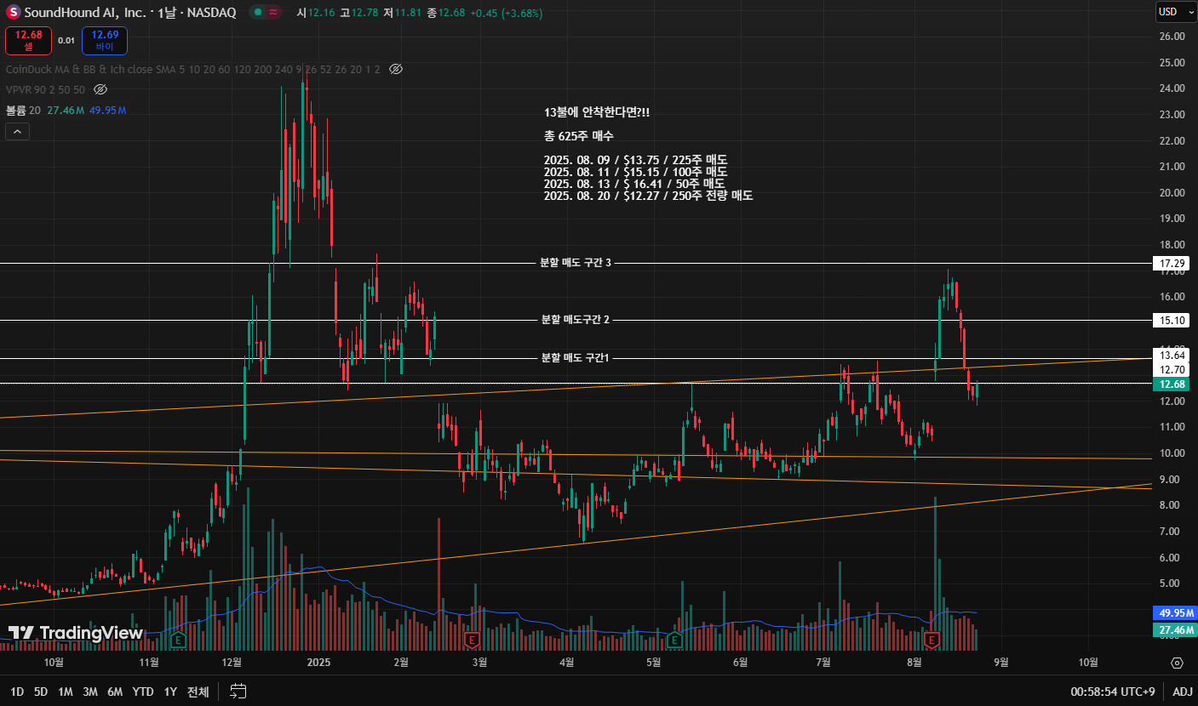Click the market status indicator pill
Screen dimensions: 1198x706
click(267, 13)
